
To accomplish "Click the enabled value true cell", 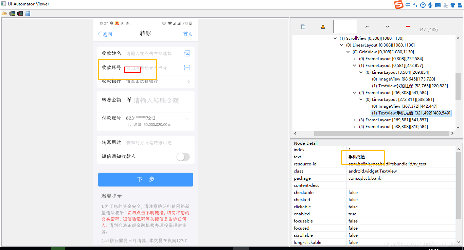I will click(x=401, y=214).
